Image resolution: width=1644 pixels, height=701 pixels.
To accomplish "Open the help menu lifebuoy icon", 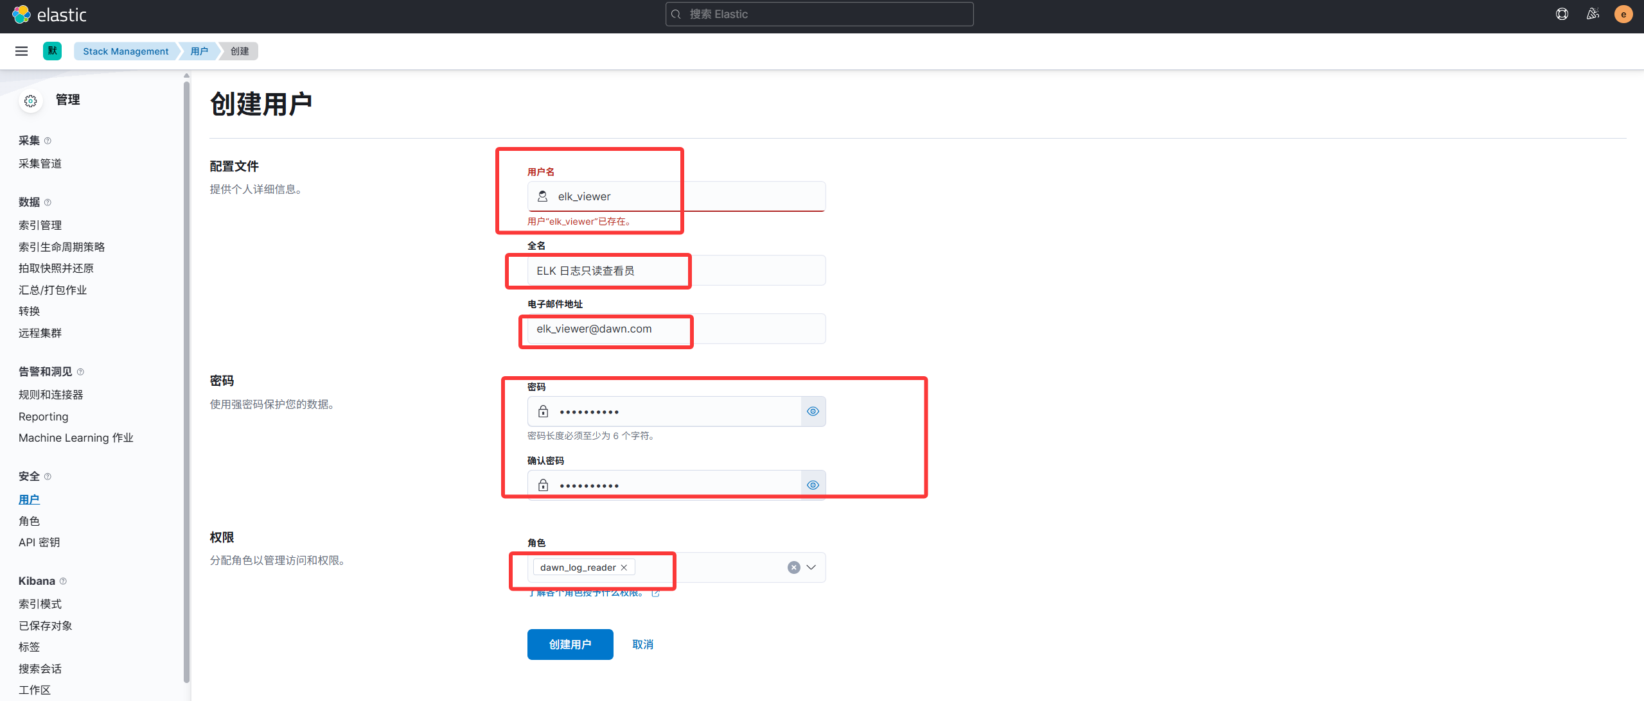I will coord(1562,14).
